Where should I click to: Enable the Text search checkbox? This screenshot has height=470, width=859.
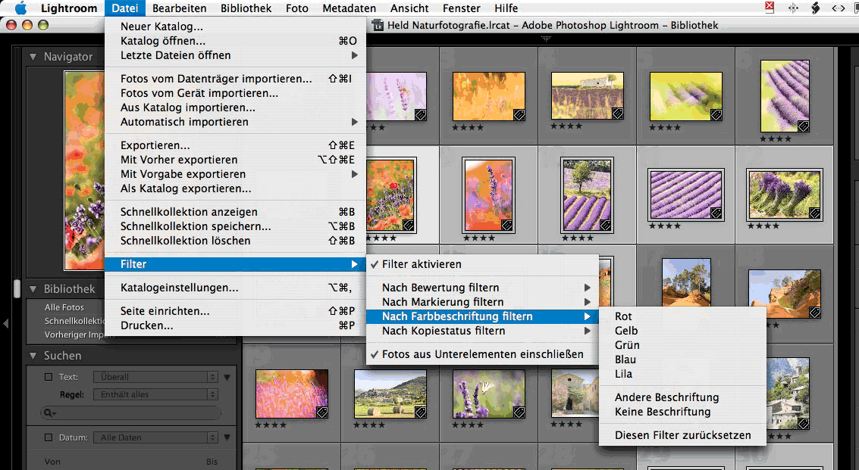49,377
